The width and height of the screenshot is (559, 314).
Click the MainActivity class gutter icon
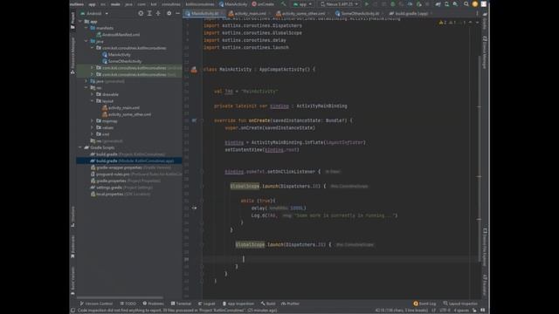click(x=194, y=70)
